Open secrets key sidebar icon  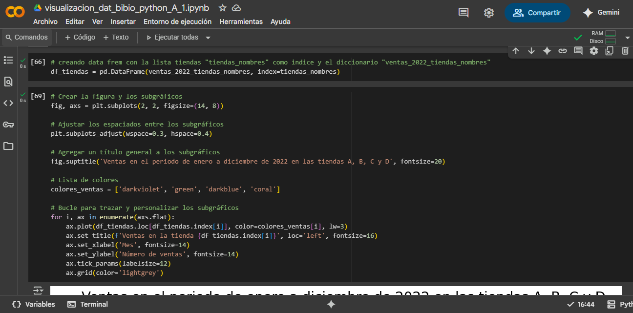tap(8, 125)
